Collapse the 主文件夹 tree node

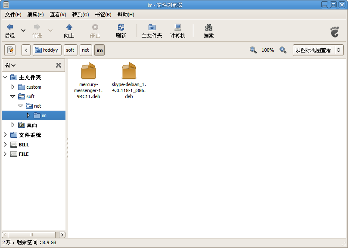click(5, 77)
